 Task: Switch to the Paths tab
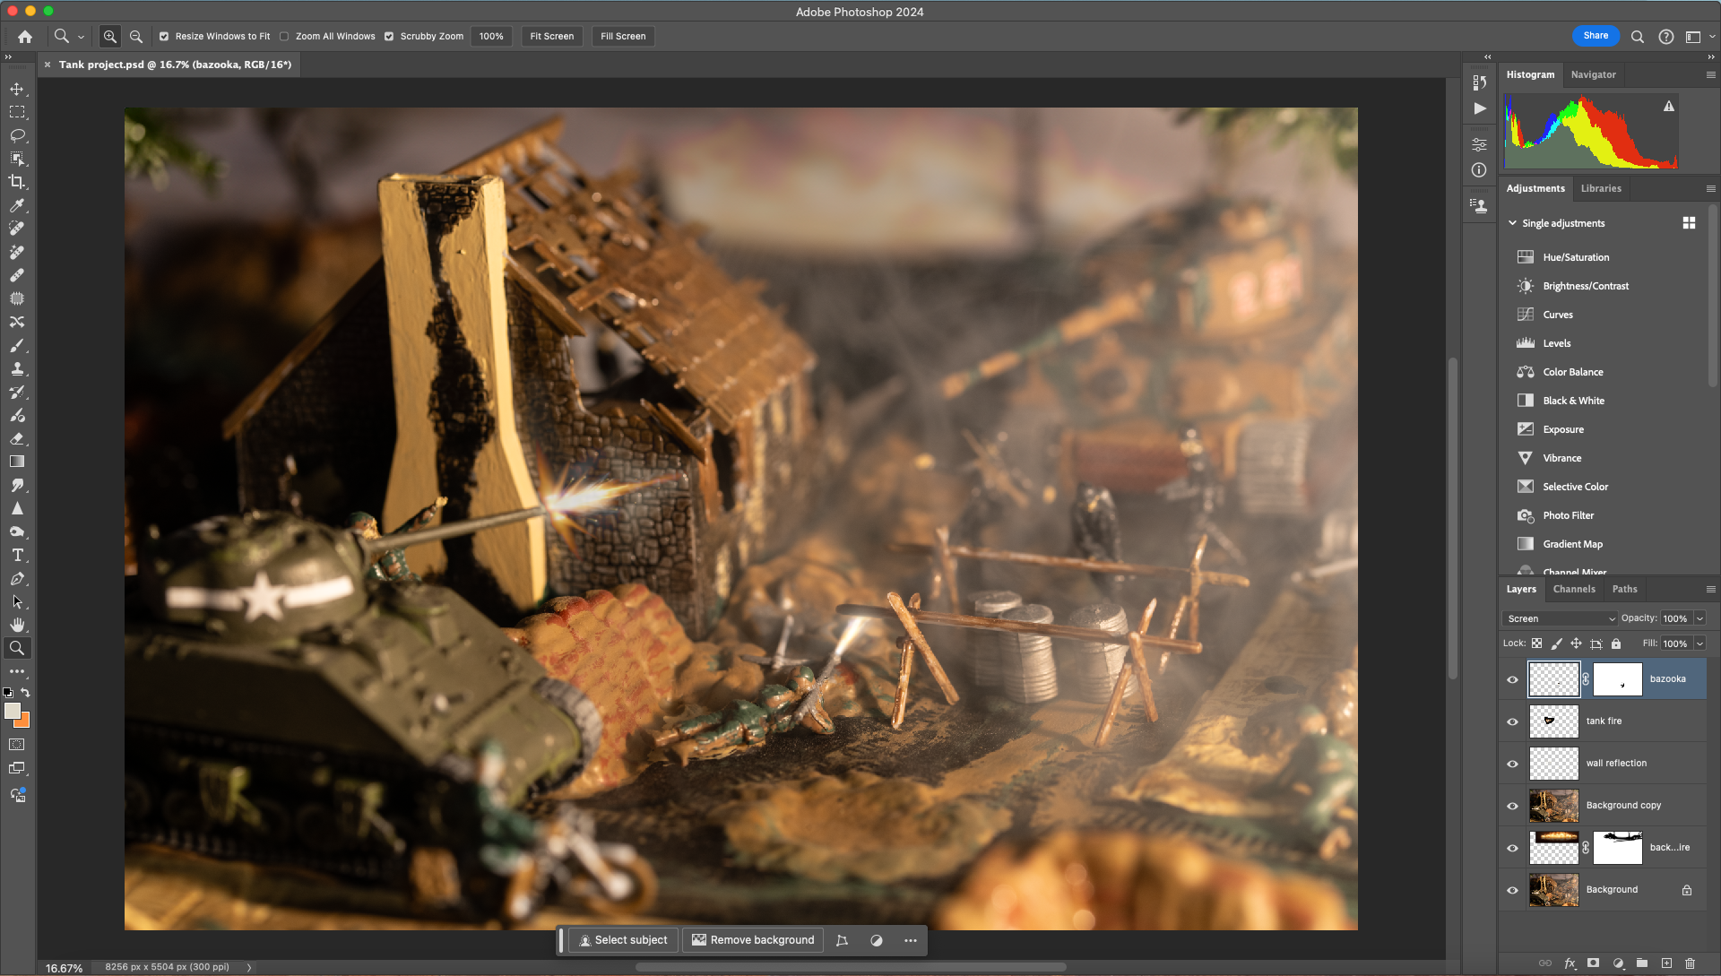(1624, 590)
